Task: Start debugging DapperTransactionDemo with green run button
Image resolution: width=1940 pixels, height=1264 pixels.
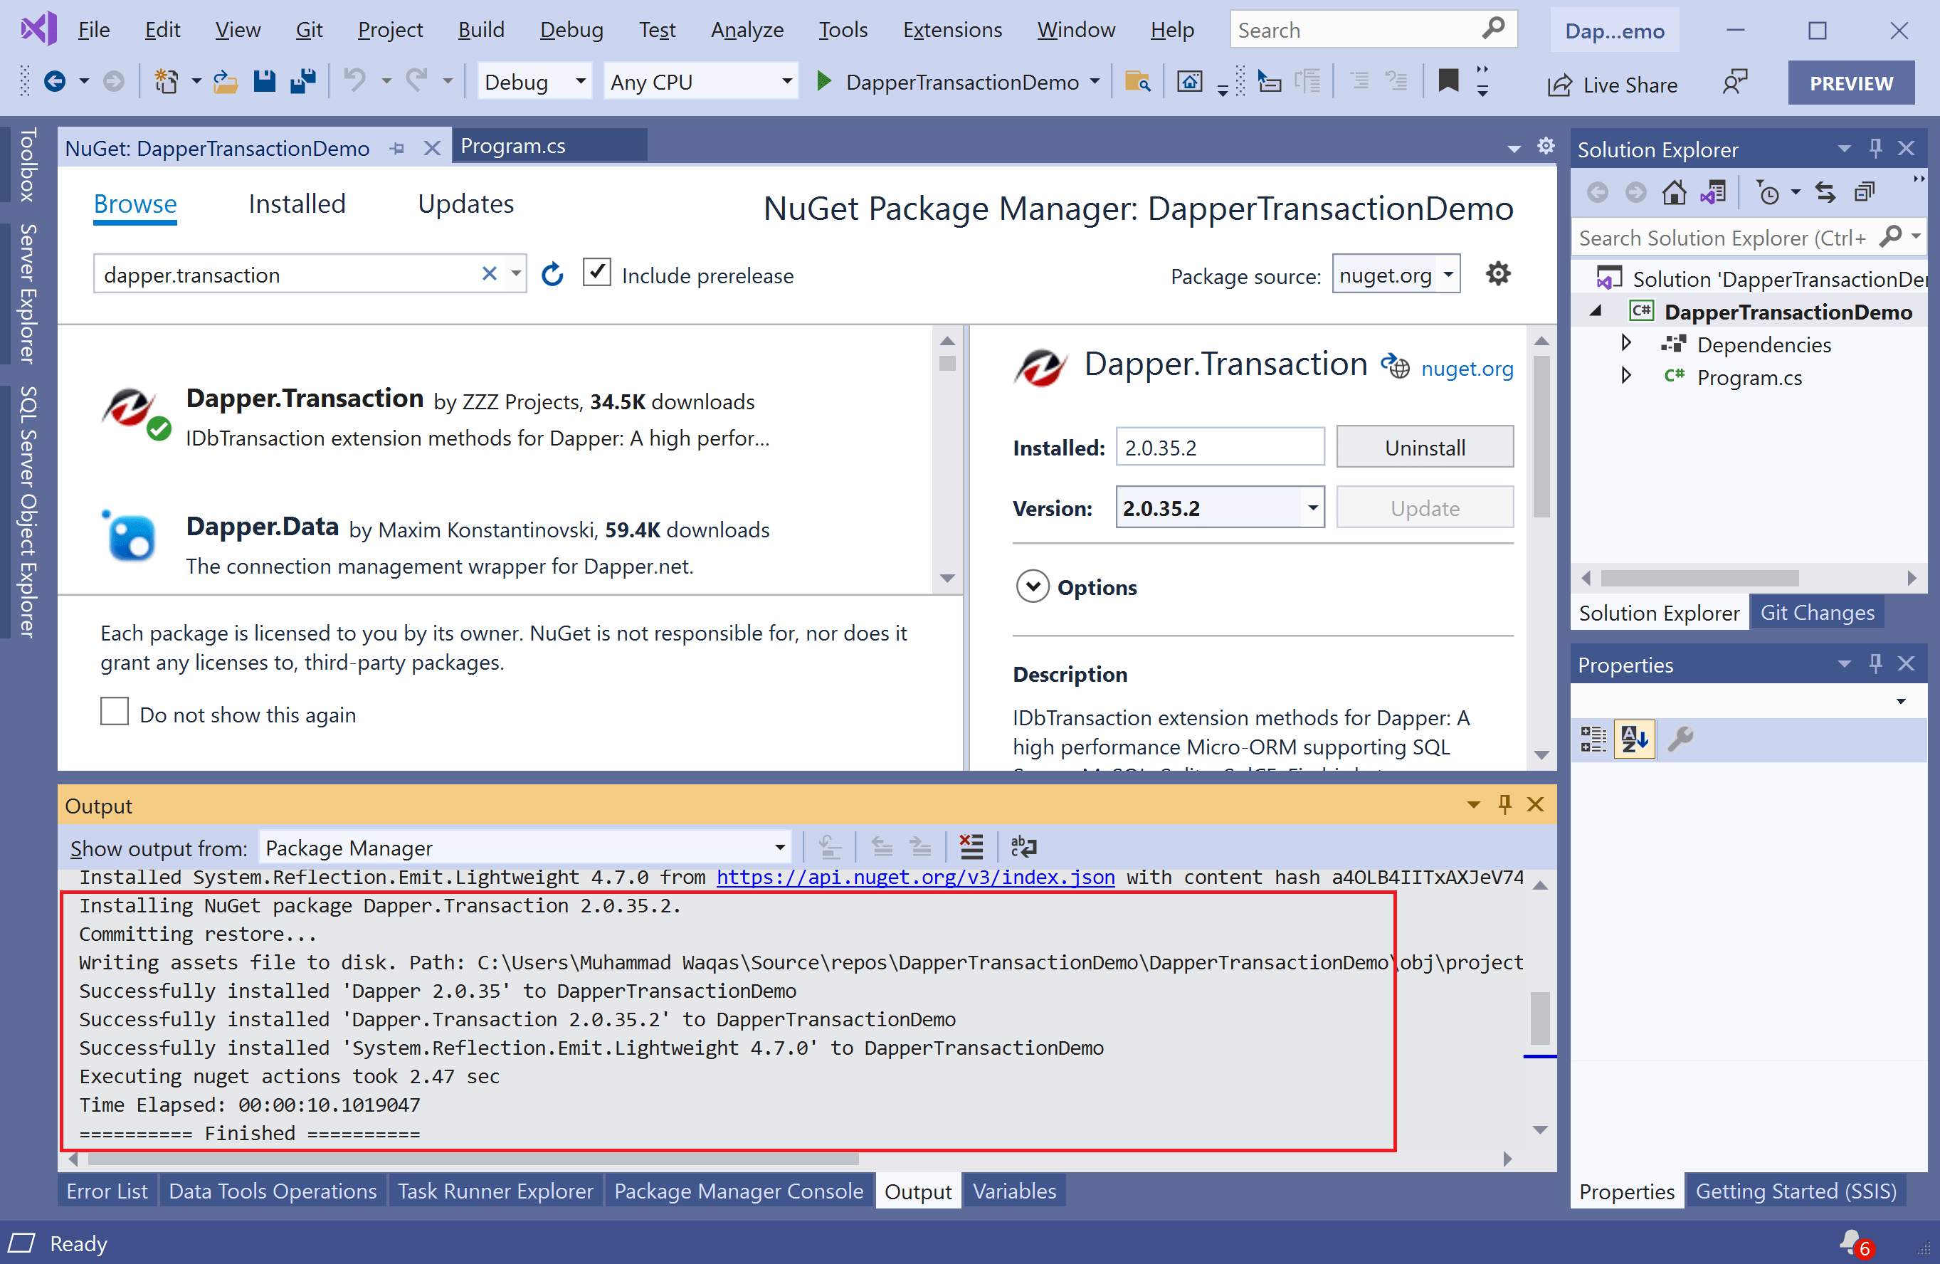Action: [x=823, y=82]
